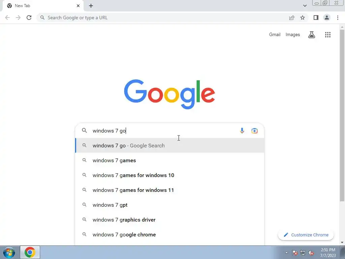
Task: Open the side panel icon
Action: [x=316, y=18]
